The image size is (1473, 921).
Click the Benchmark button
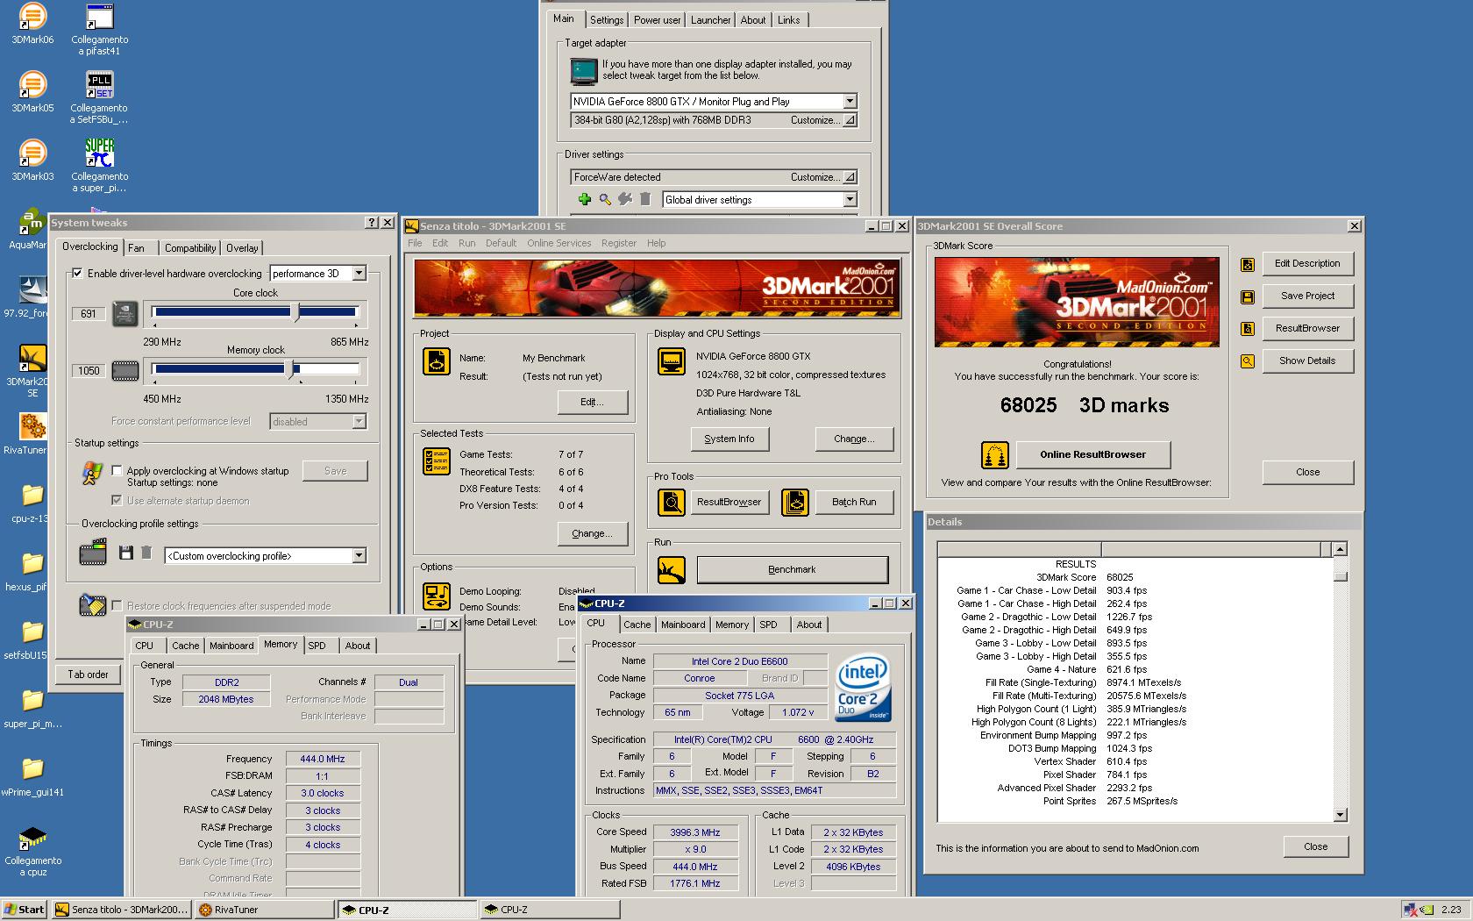click(x=792, y=569)
